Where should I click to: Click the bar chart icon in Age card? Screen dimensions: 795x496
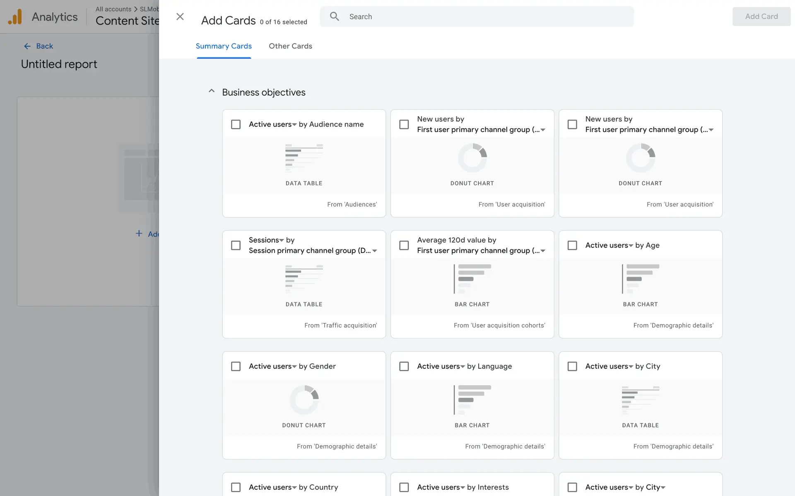pos(640,279)
